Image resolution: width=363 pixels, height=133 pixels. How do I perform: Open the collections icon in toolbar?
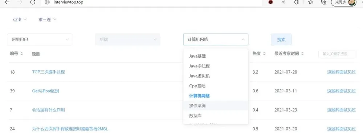tap(324, 2)
